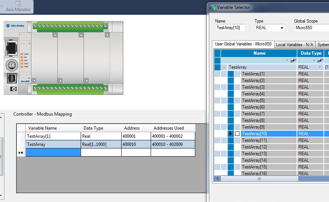329x202 pixels.
Task: Click the horizontal scrollbar thumb in Variable Selector
Action: [x=259, y=179]
